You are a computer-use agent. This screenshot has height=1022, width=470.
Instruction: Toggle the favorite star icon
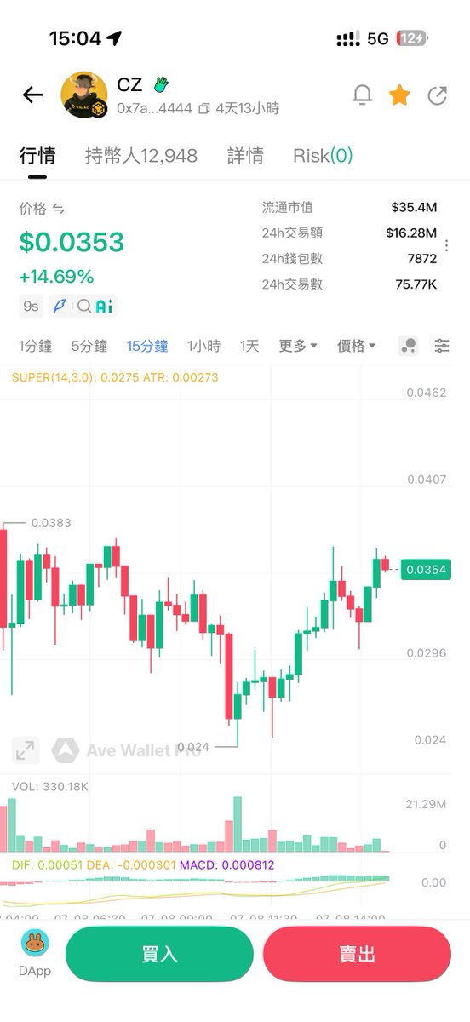(399, 95)
